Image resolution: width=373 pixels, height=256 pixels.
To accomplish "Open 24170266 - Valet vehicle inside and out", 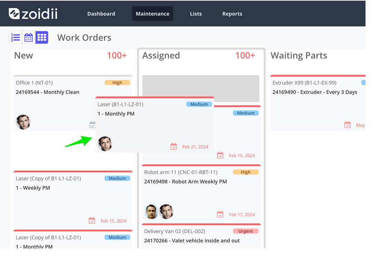I will pyautogui.click(x=192, y=241).
